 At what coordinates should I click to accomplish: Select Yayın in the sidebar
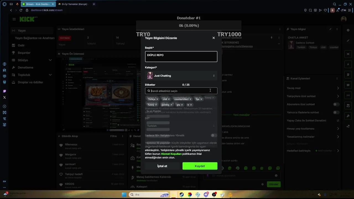tap(32, 31)
